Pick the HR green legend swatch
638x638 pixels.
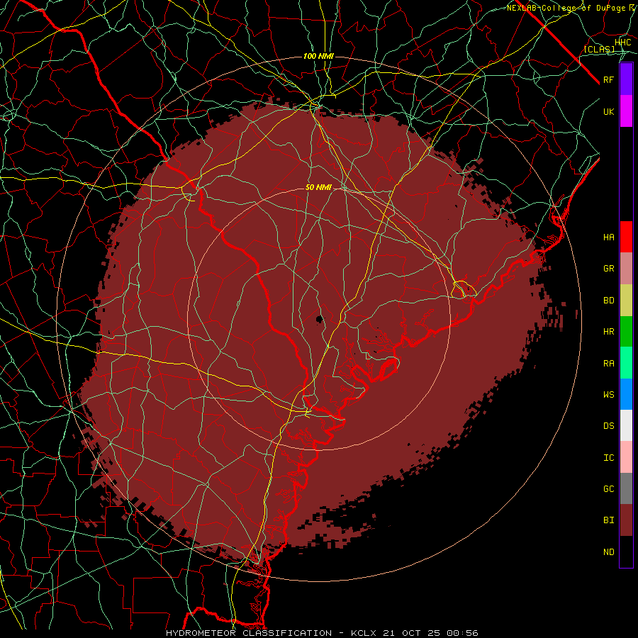point(626,332)
